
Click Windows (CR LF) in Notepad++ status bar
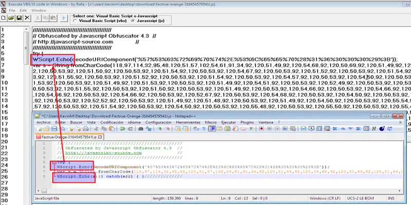pos(325,198)
